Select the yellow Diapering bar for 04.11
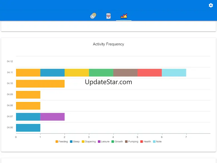This screenshot has height=163, width=217. pyautogui.click(x=77, y=73)
